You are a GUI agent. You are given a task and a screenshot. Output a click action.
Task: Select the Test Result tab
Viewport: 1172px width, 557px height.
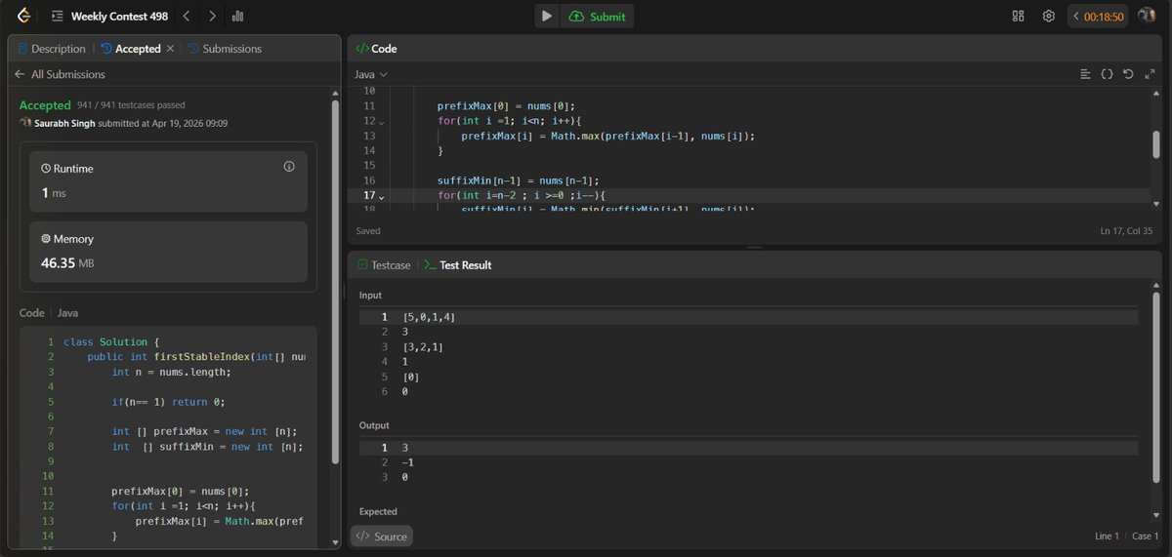pyautogui.click(x=457, y=265)
